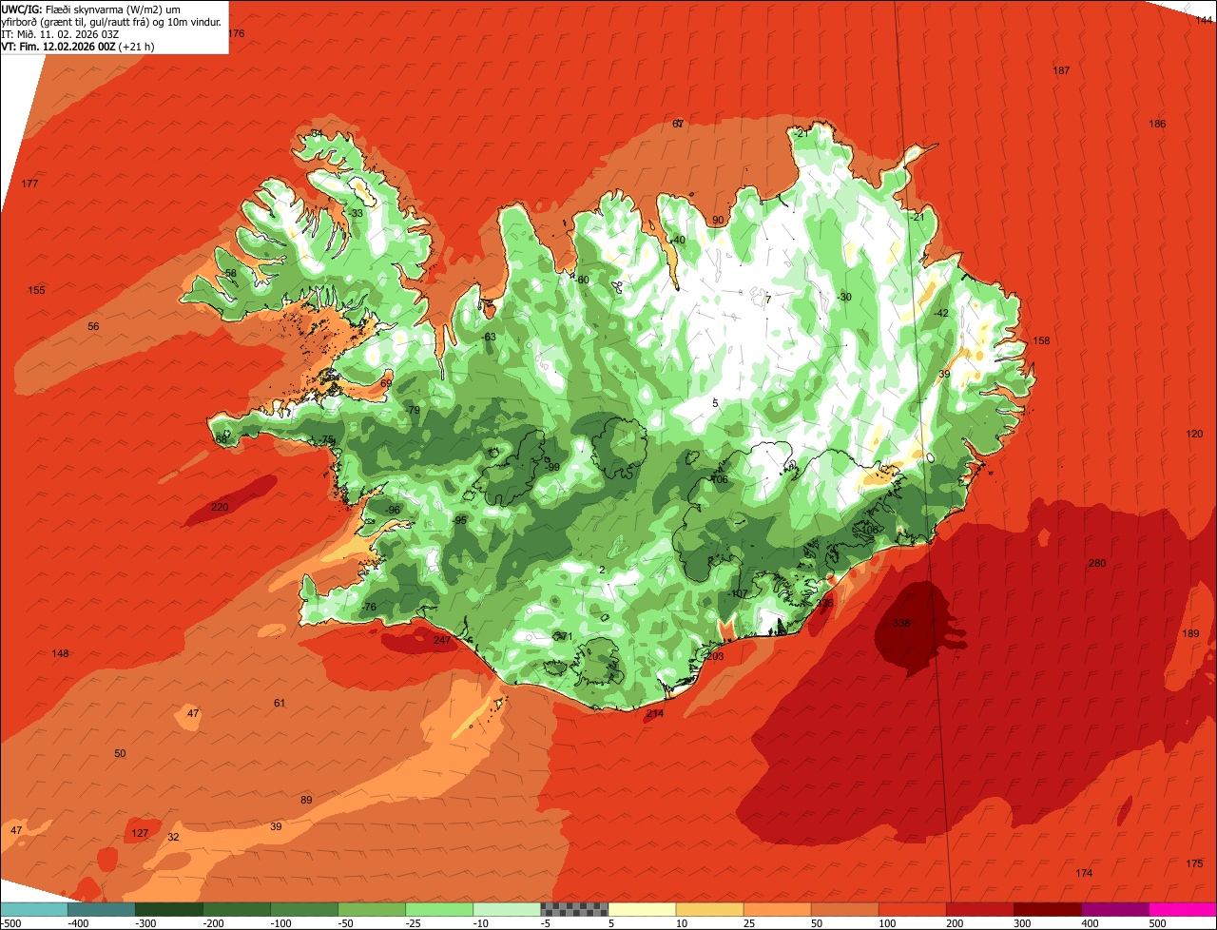Viewport: 1217px width, 930px height.
Task: Click the '300' label on the legend
Action: [x=1022, y=922]
